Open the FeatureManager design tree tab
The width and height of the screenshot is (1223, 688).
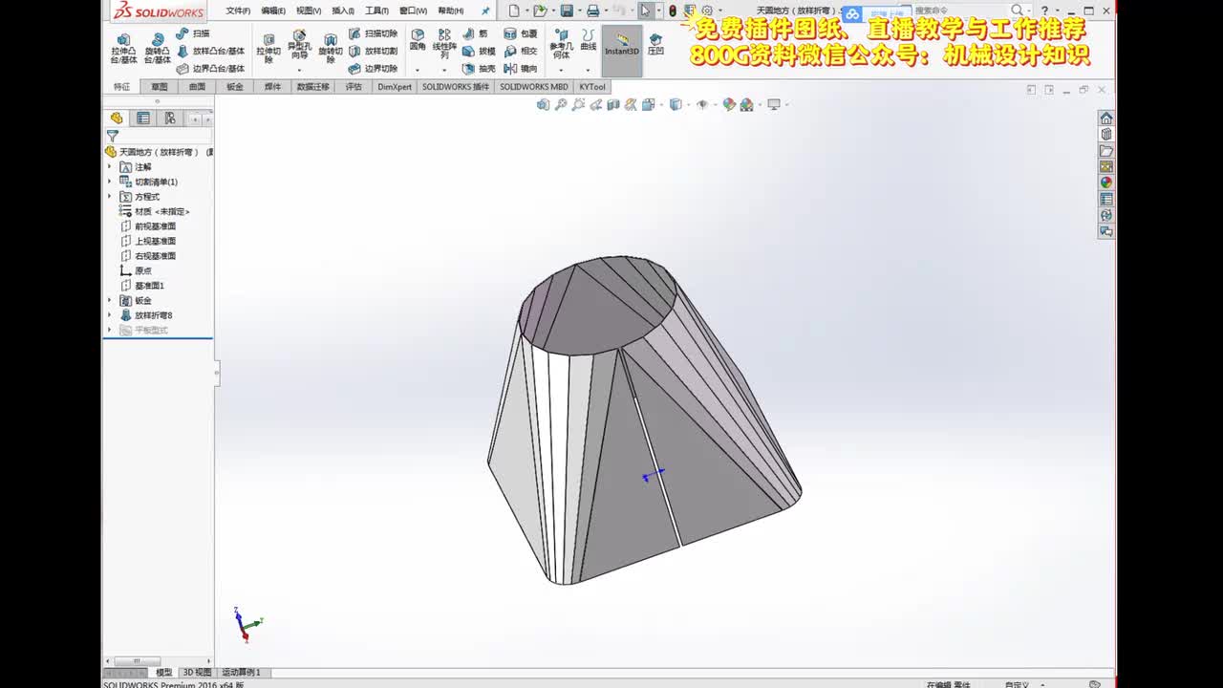[117, 118]
